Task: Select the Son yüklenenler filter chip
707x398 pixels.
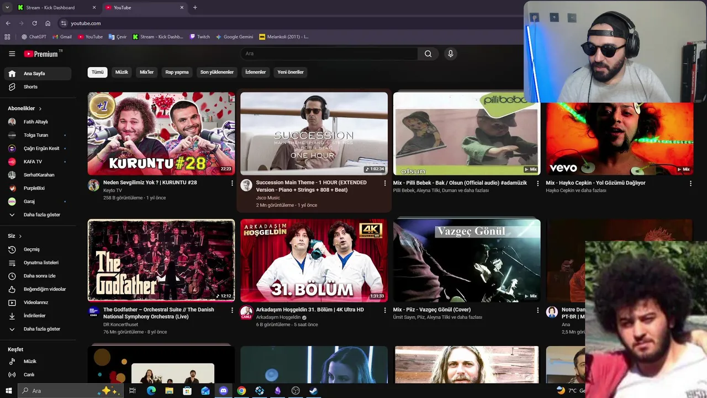Action: [x=217, y=72]
